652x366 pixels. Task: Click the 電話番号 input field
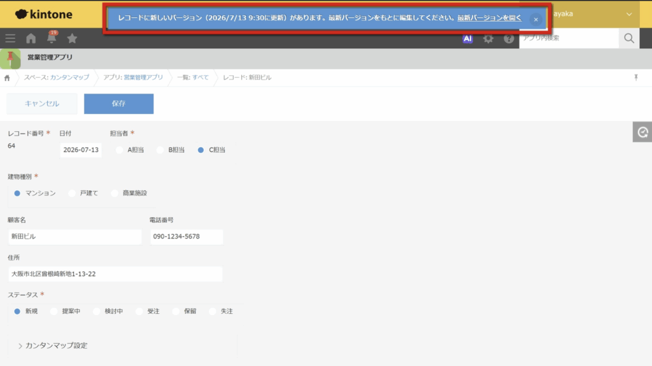point(187,237)
